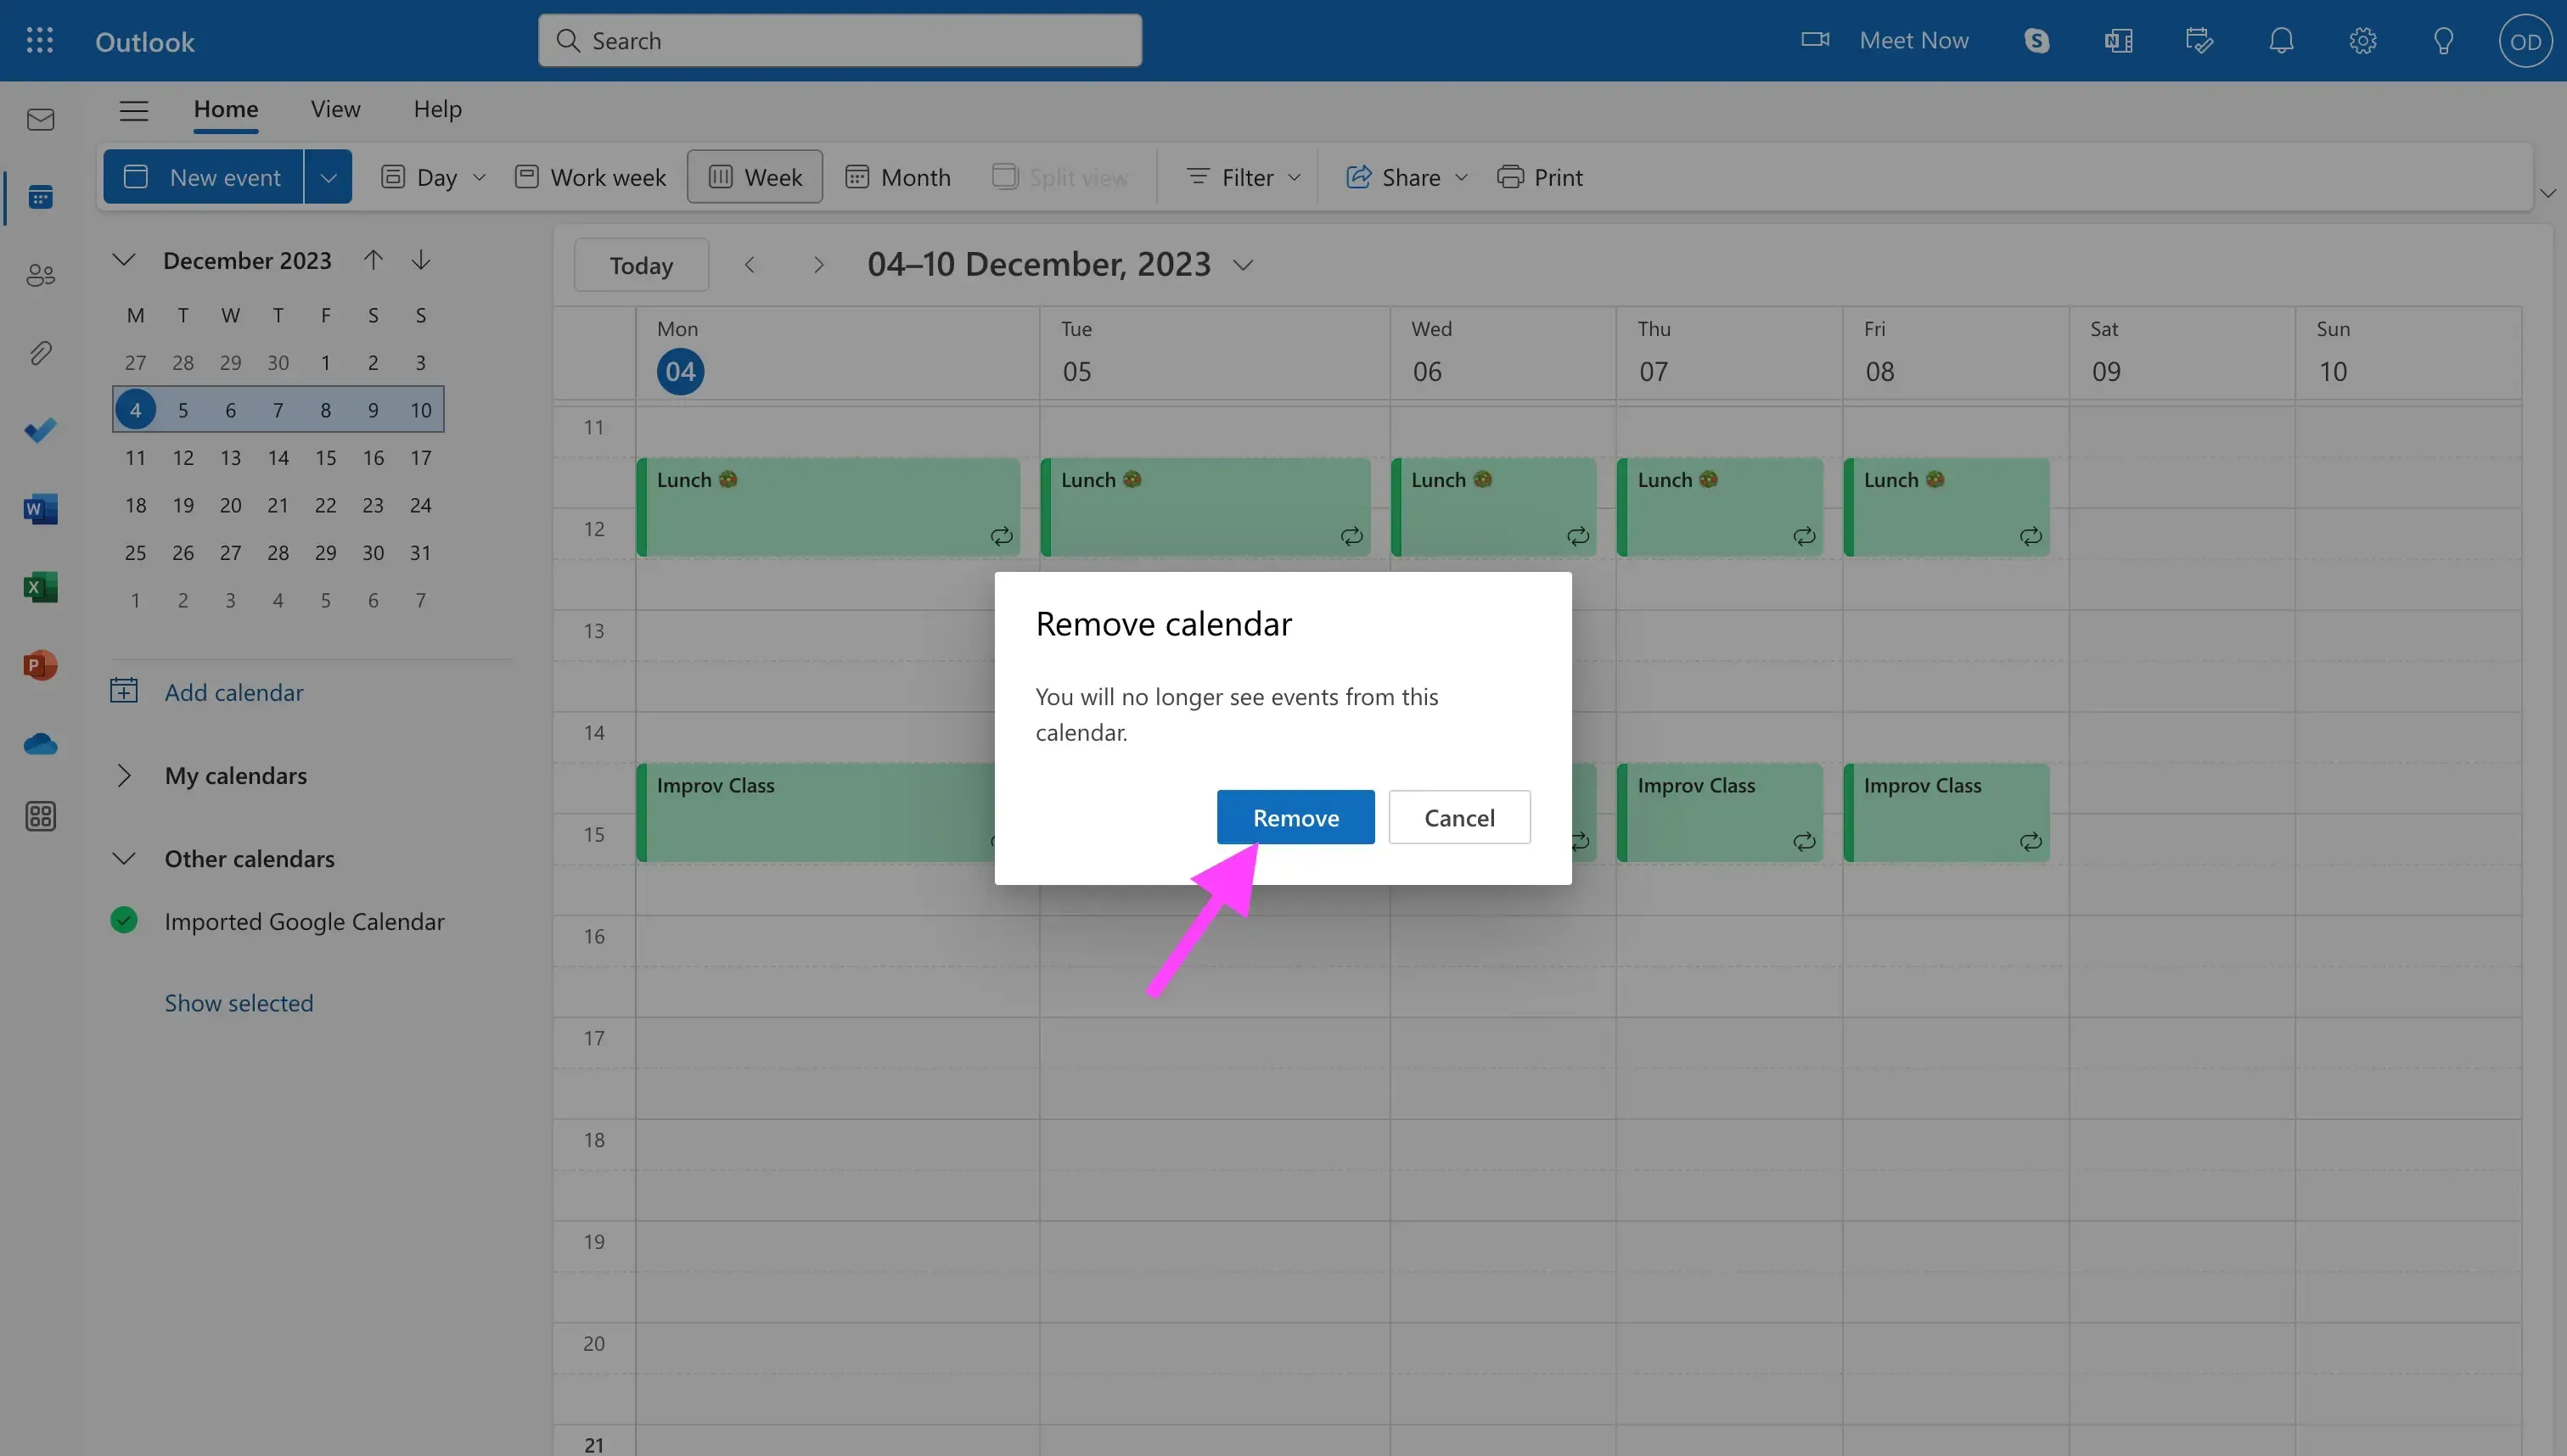
Task: Open Excel from the left sidebar
Action: tap(40, 587)
